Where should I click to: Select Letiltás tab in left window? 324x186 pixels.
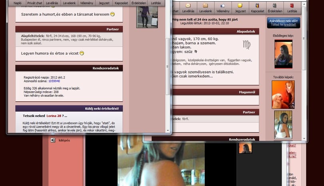(156, 3)
